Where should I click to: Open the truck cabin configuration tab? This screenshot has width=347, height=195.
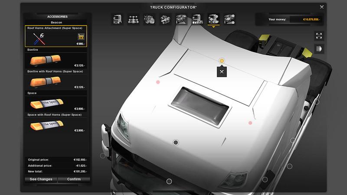pyautogui.click(x=118, y=19)
